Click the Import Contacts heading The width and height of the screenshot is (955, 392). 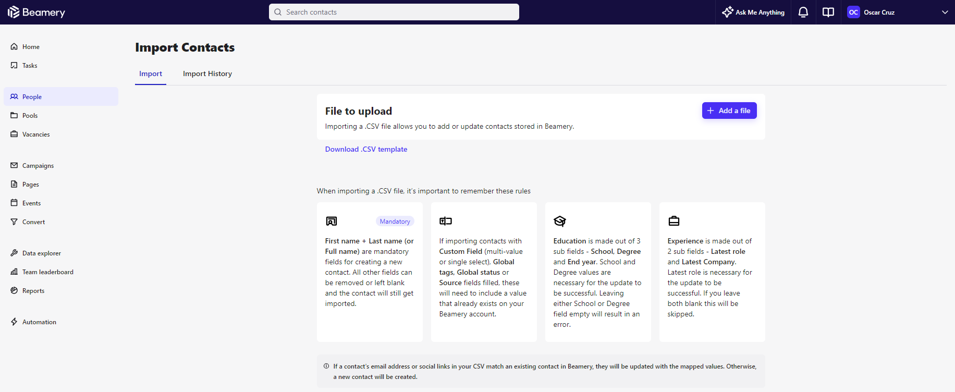[x=185, y=47]
